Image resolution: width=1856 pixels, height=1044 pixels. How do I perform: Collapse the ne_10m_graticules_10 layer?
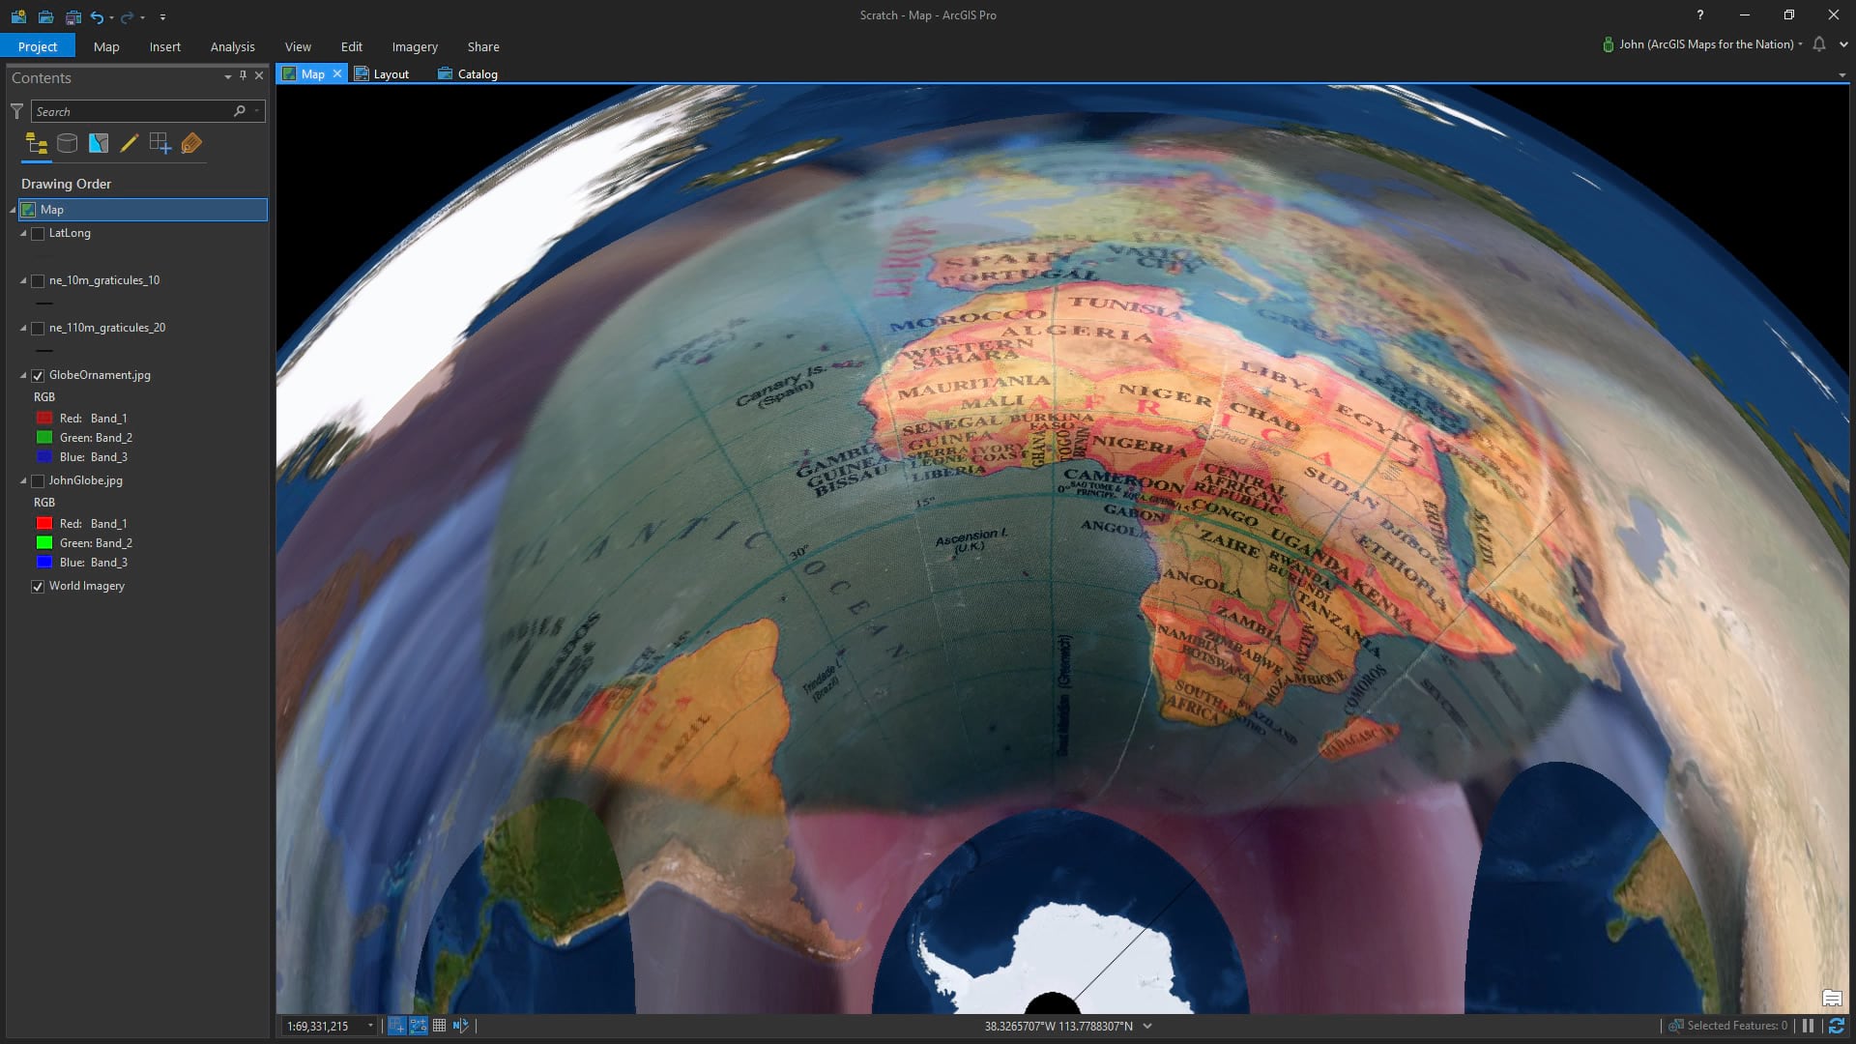click(23, 280)
